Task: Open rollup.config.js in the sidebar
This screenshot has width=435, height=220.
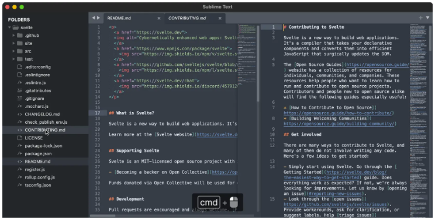Action: 40,177
